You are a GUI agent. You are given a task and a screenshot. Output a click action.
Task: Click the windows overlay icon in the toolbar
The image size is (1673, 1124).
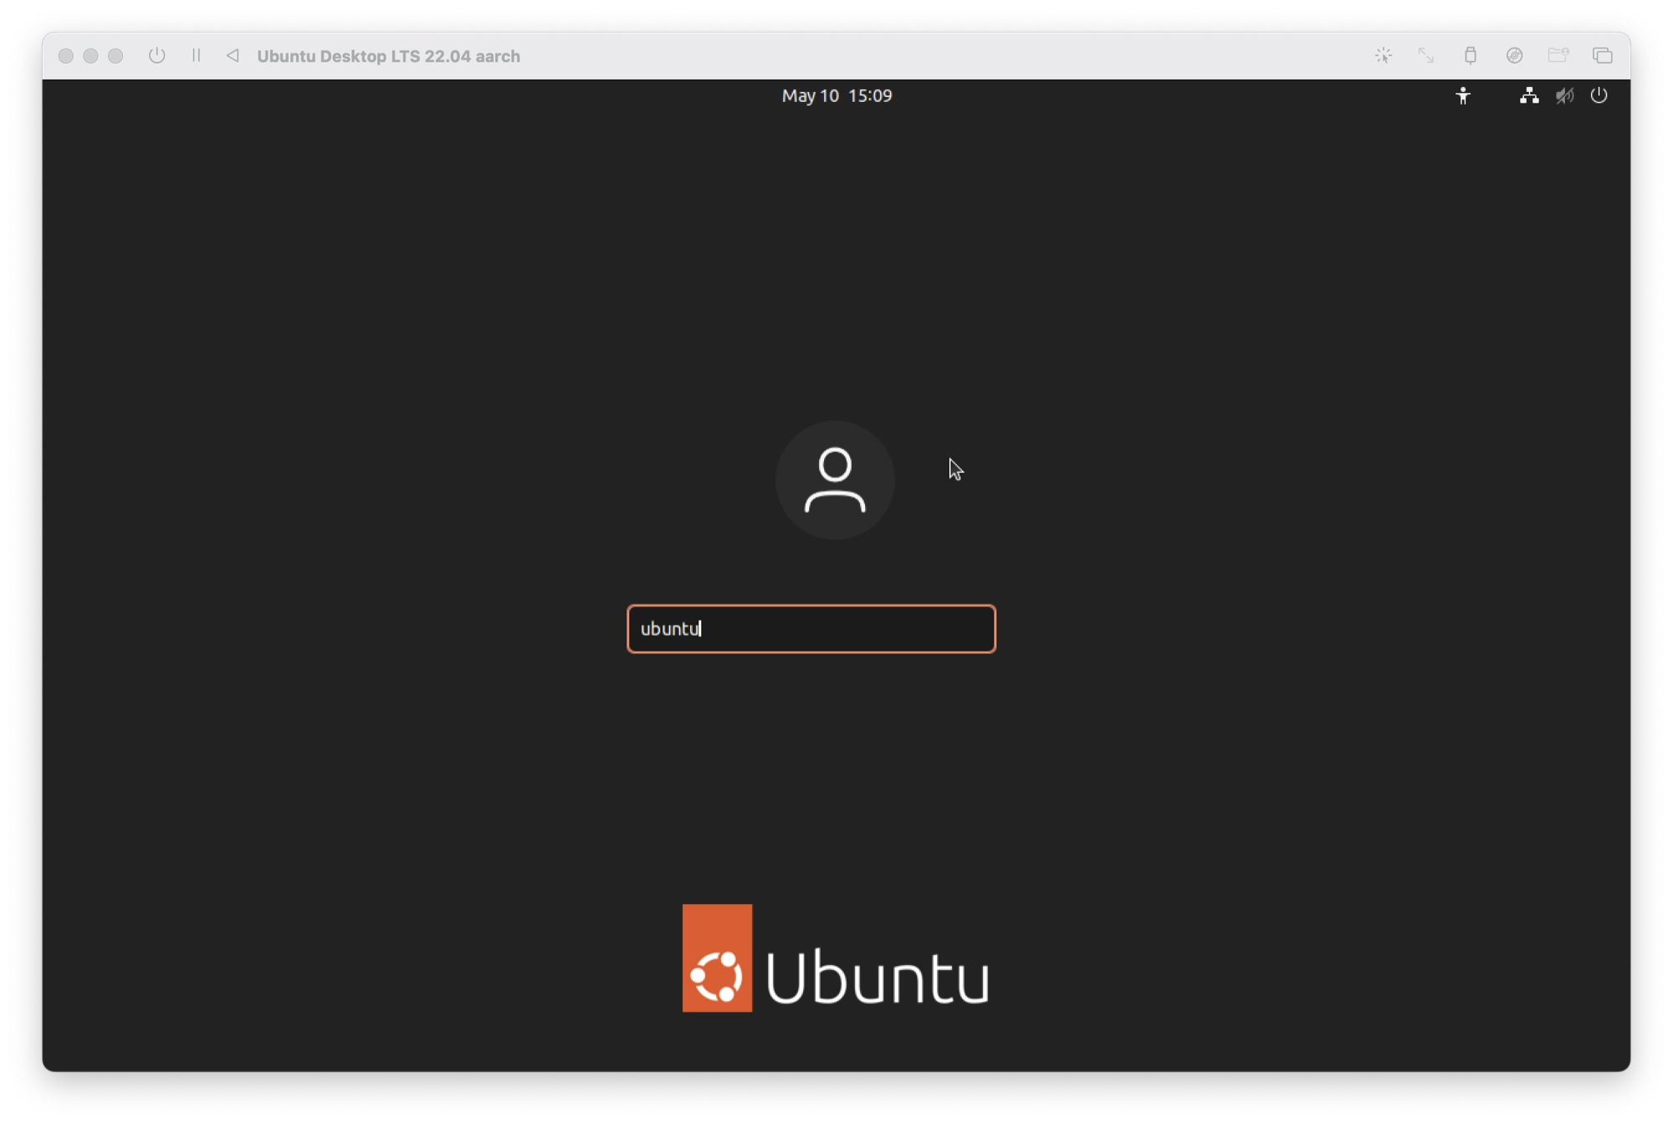tap(1602, 55)
